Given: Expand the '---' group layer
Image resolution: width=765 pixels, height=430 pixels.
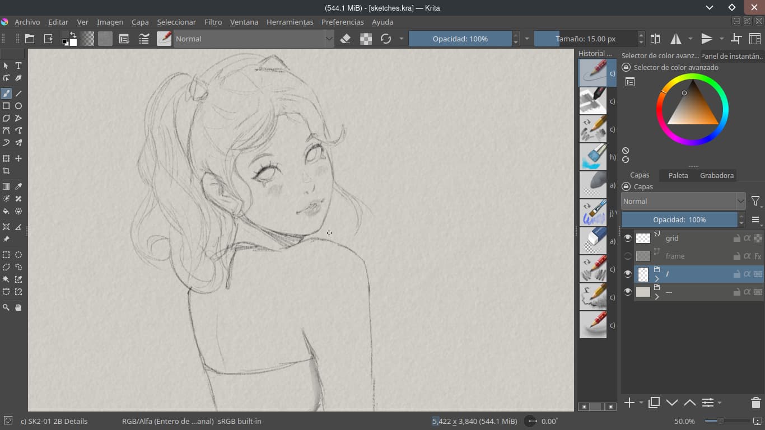Looking at the screenshot, I should coord(657,296).
